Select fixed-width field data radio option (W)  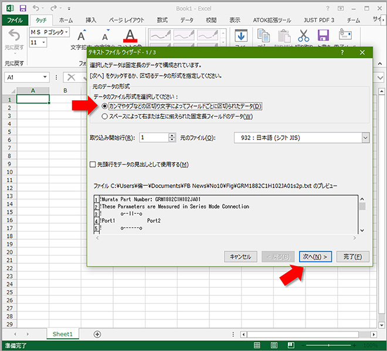pyautogui.click(x=104, y=116)
